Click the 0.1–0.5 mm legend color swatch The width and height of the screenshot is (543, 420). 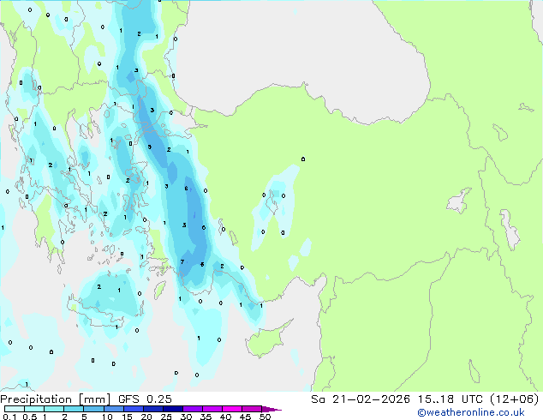(15, 409)
